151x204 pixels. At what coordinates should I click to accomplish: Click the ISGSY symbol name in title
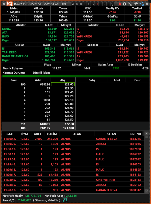18,4
